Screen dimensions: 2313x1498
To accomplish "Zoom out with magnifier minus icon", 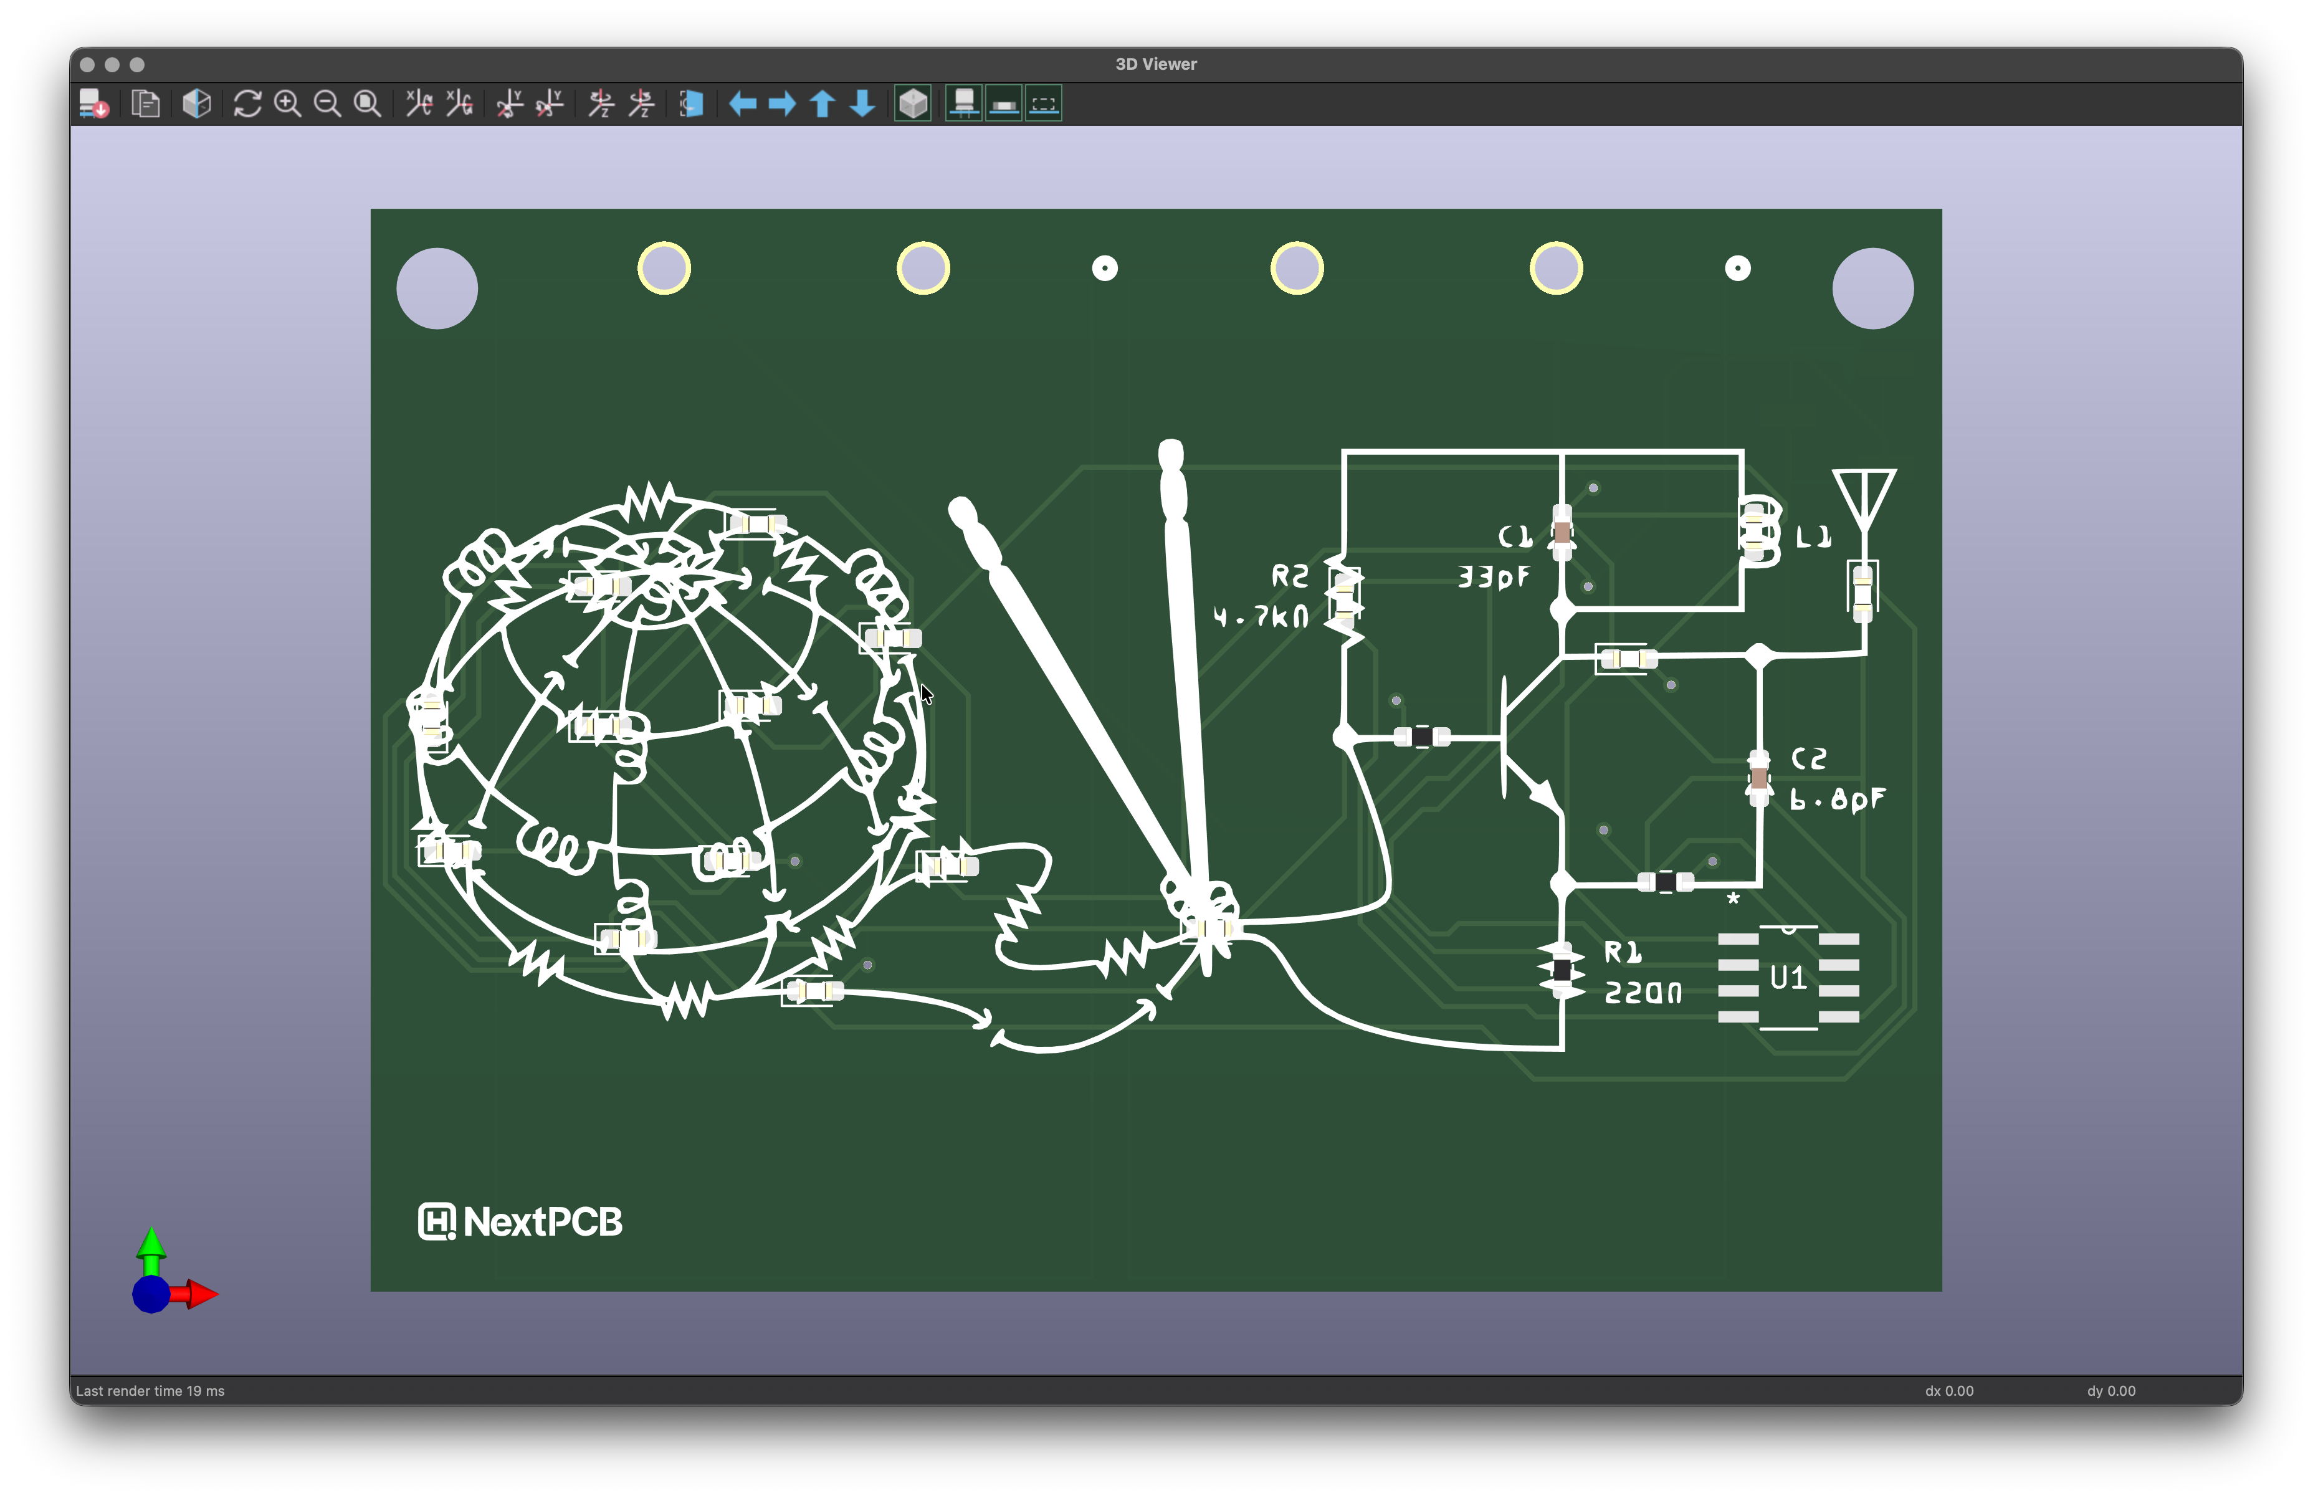I will point(328,103).
